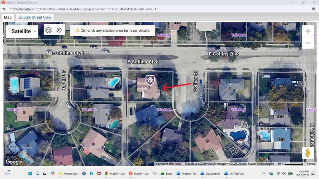Open Windows Start menu
Screen dimensions: 319x179
(x=30, y=173)
